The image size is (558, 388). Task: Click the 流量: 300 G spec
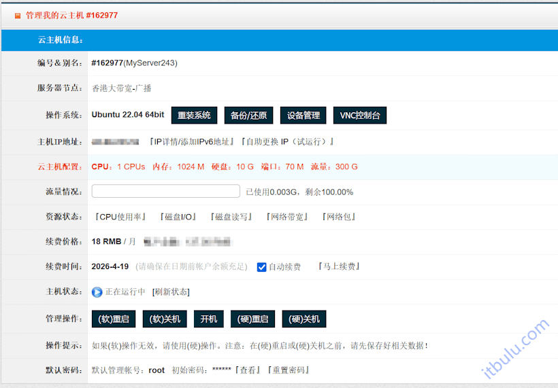pyautogui.click(x=334, y=166)
